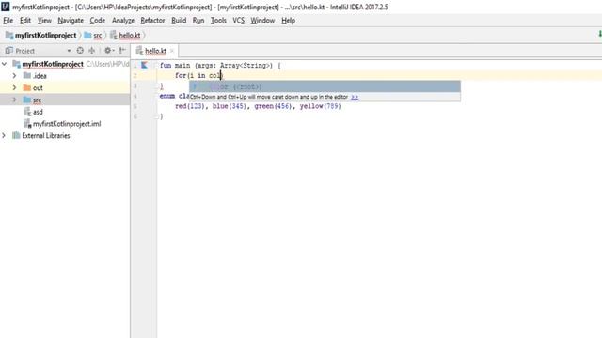Screen dimensions: 602x338
Task: Open the Edit menu
Action: [25, 21]
